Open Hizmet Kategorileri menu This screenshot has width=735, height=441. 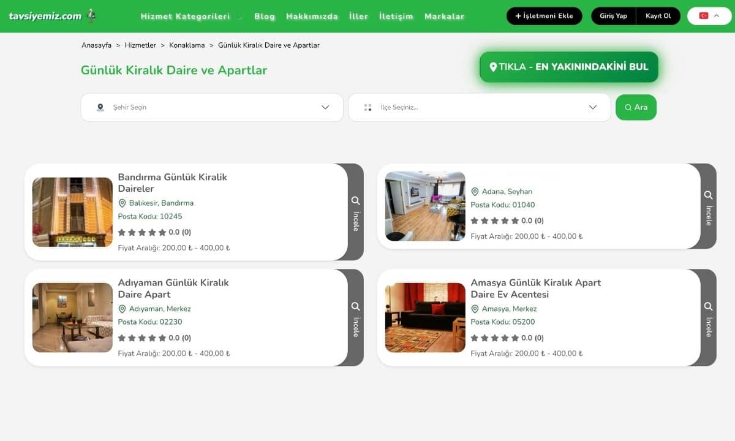[191, 17]
